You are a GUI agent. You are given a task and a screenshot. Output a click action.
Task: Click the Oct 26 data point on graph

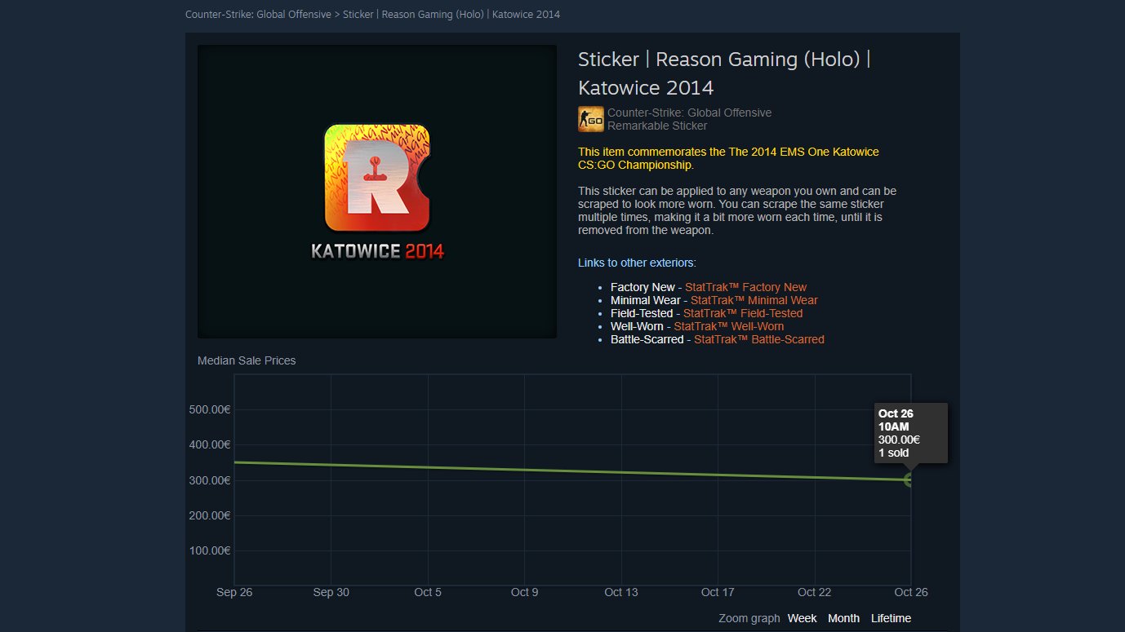[x=909, y=480]
